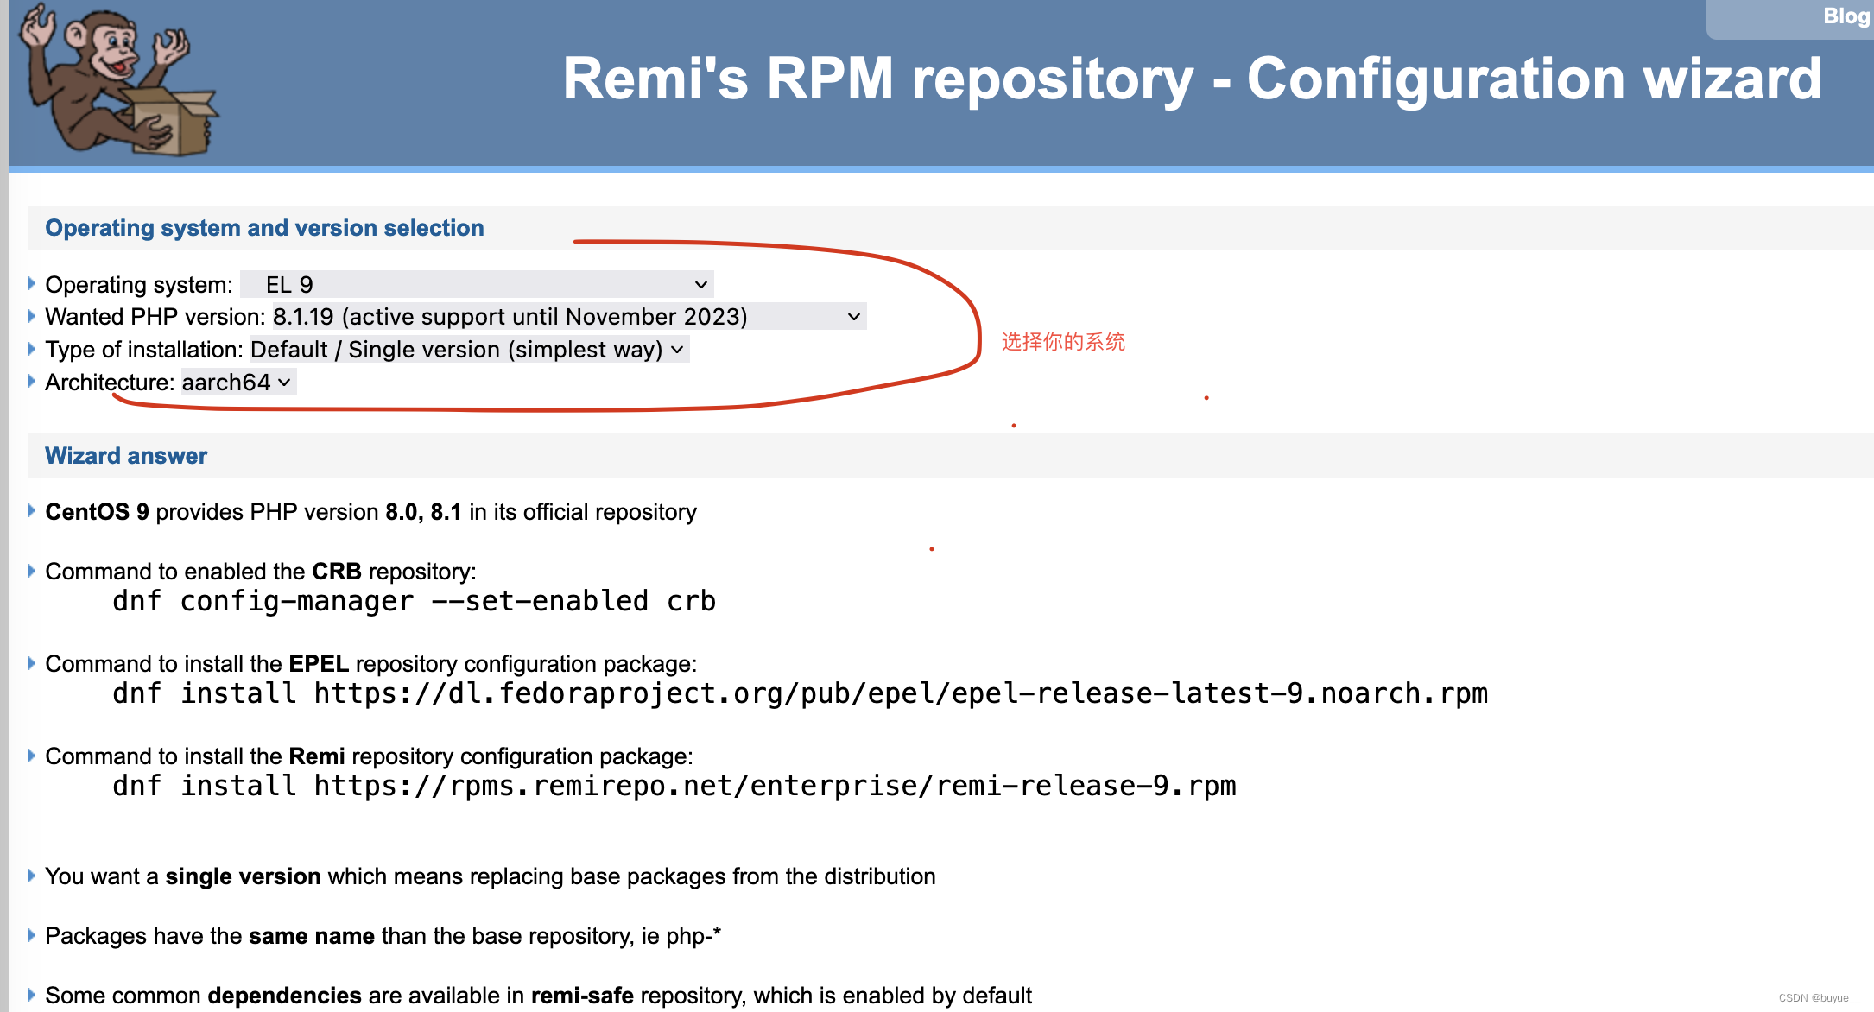The image size is (1874, 1012).
Task: Open the Operating system dropdown showing EL 9
Action: 477,285
